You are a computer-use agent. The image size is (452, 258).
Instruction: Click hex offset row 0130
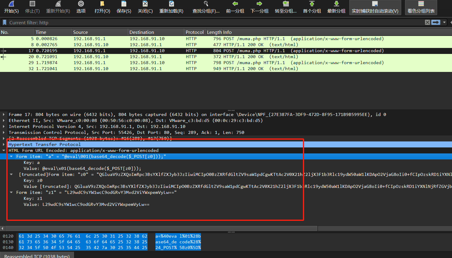tap(8, 242)
